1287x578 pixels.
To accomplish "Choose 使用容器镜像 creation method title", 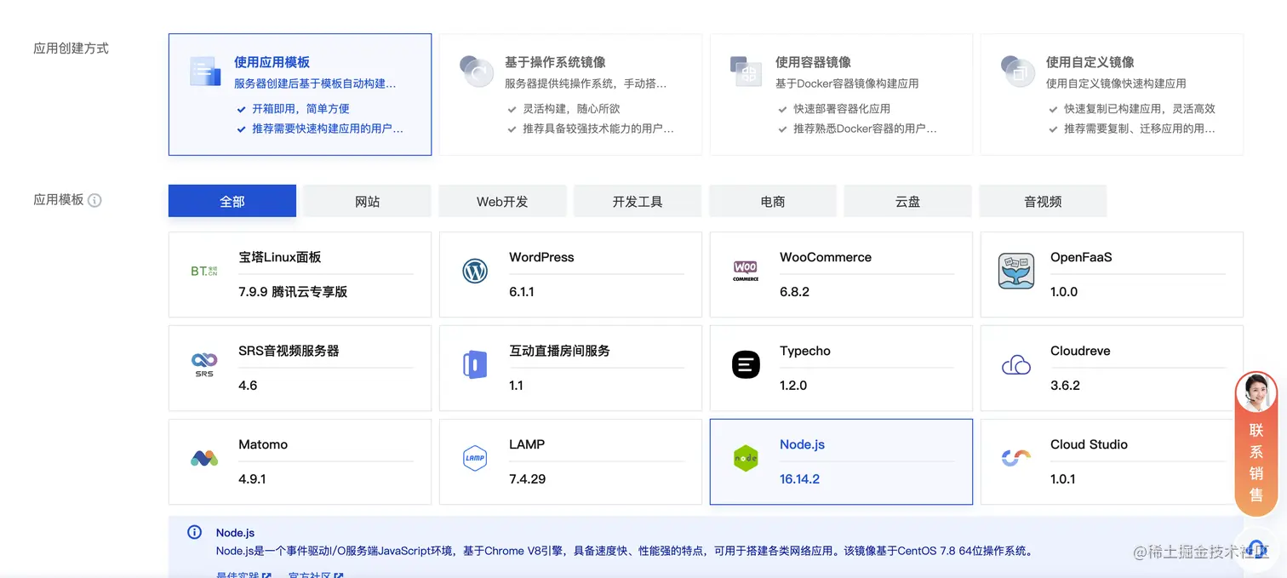I will 813,62.
